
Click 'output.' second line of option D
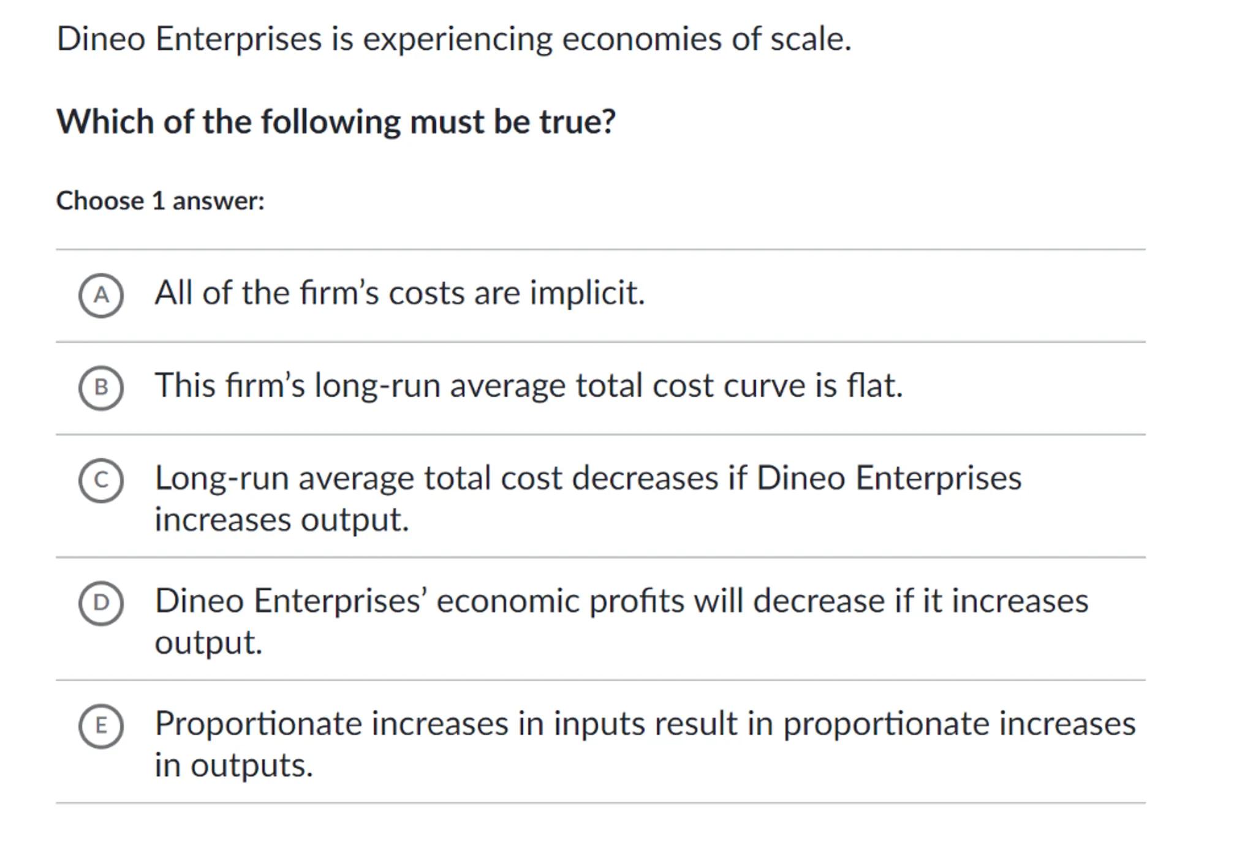208,643
